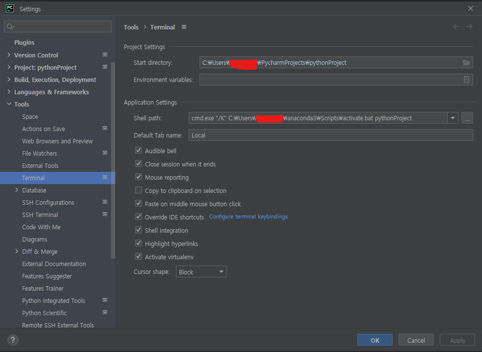Open Web Browsers and Preview settings
Screen dimensions: 482x352
[x=57, y=141]
